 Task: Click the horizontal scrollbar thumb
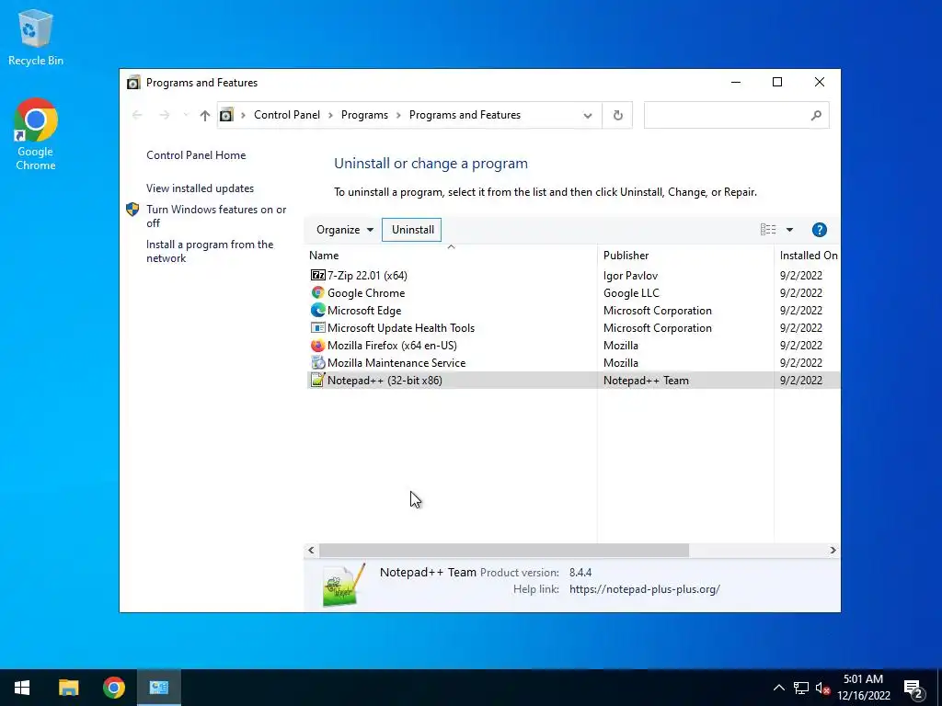504,550
